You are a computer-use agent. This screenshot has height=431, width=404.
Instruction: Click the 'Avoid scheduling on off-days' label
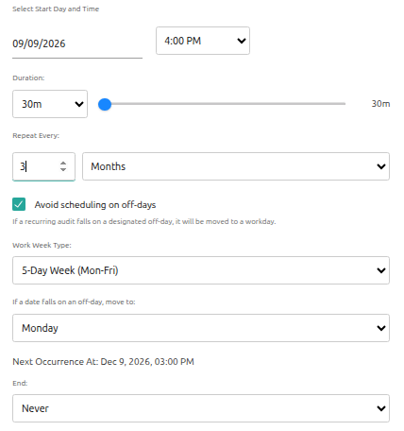[x=95, y=205]
